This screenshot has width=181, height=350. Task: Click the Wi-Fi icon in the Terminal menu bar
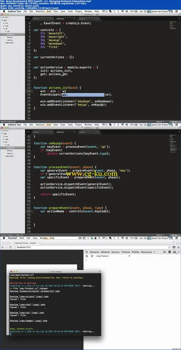pos(122,238)
